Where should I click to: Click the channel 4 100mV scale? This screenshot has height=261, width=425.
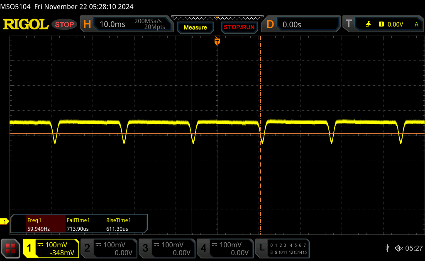coord(230,245)
